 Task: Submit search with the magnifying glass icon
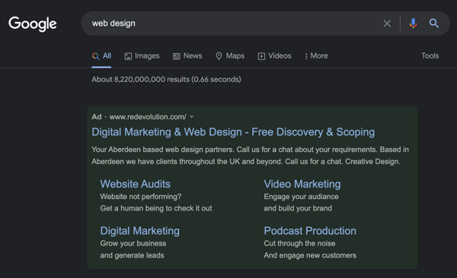pyautogui.click(x=434, y=24)
